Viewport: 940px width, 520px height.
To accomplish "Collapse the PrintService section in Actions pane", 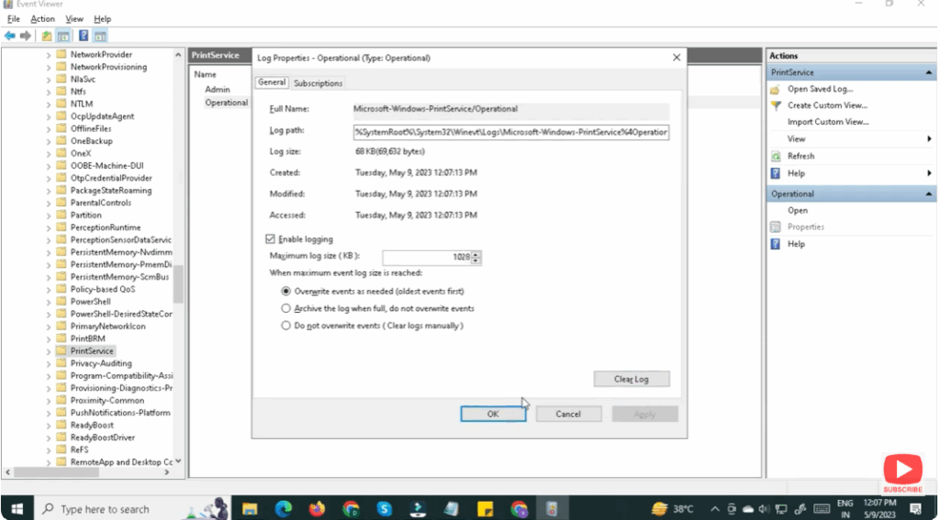I will [x=928, y=72].
